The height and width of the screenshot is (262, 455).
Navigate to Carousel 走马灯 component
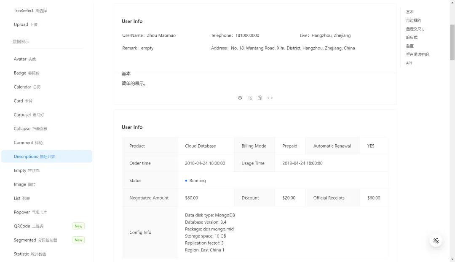click(x=29, y=115)
